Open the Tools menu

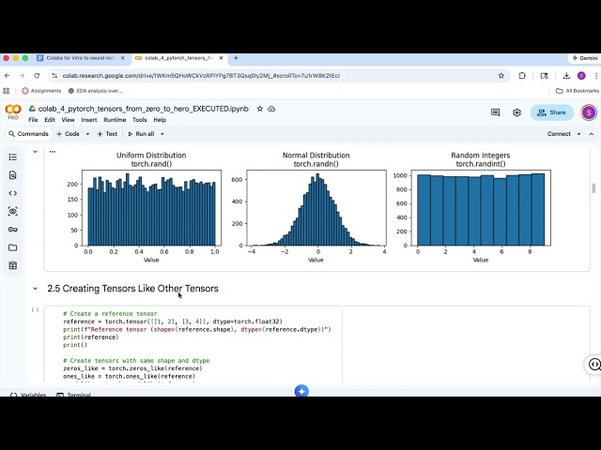pos(140,120)
